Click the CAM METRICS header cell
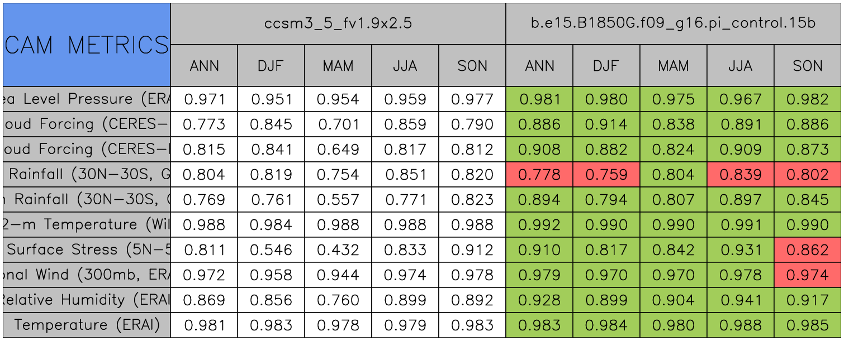844x341 pixels. [87, 45]
